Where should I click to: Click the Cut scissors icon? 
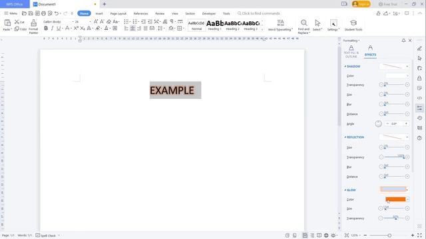pyautogui.click(x=17, y=22)
